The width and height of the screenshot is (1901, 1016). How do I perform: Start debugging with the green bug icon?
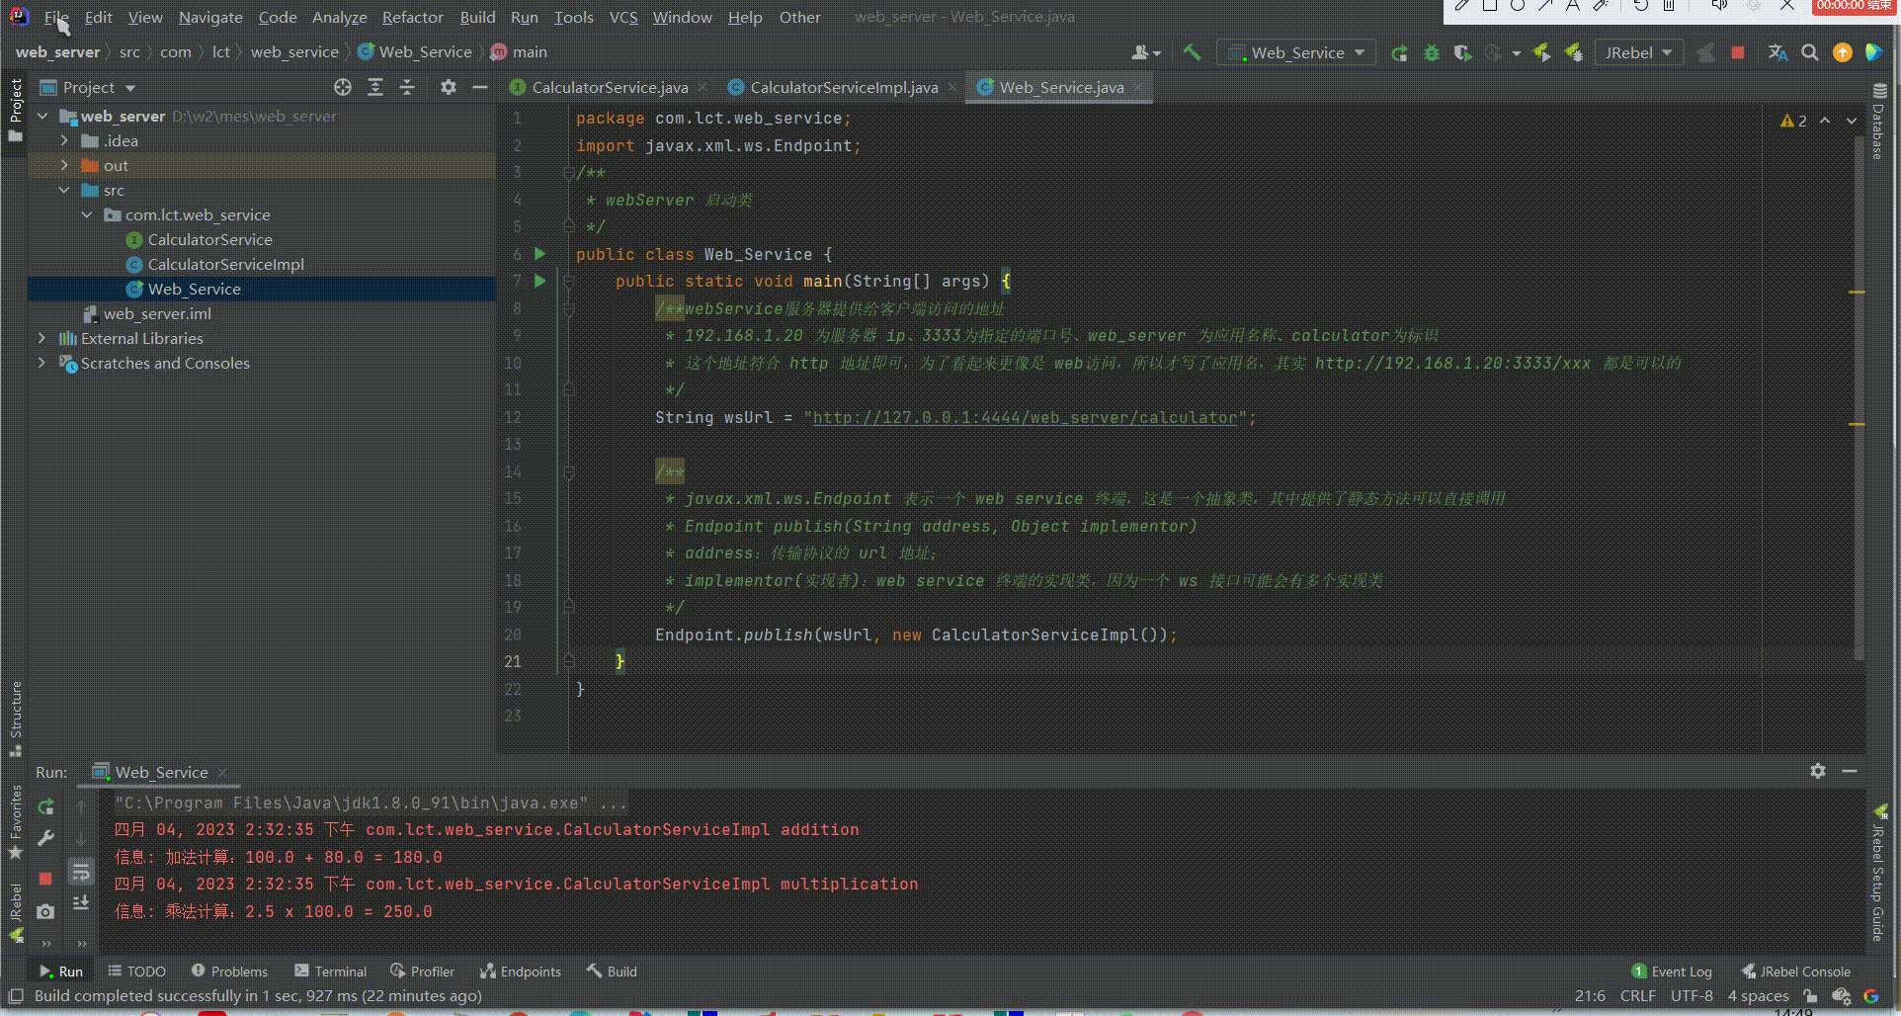click(1431, 53)
